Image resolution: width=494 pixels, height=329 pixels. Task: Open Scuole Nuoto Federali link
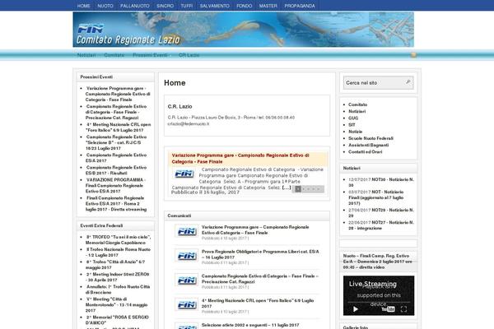tap(370, 138)
